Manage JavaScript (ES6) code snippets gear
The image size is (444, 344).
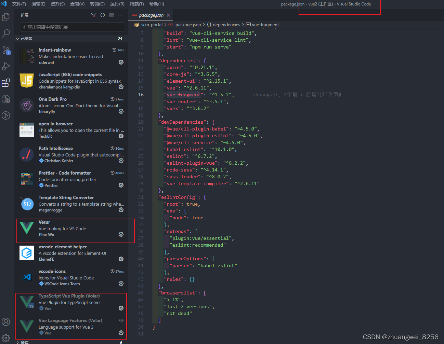121,87
